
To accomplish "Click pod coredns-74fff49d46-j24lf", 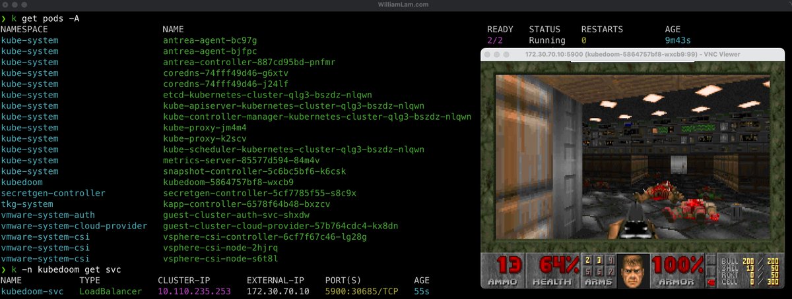I will click(x=225, y=84).
